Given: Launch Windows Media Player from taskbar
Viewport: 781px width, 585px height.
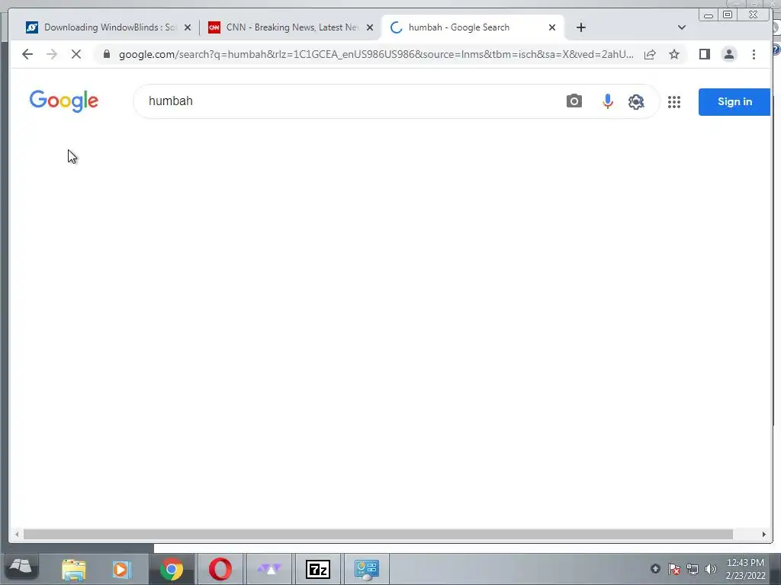Looking at the screenshot, I should 121,569.
